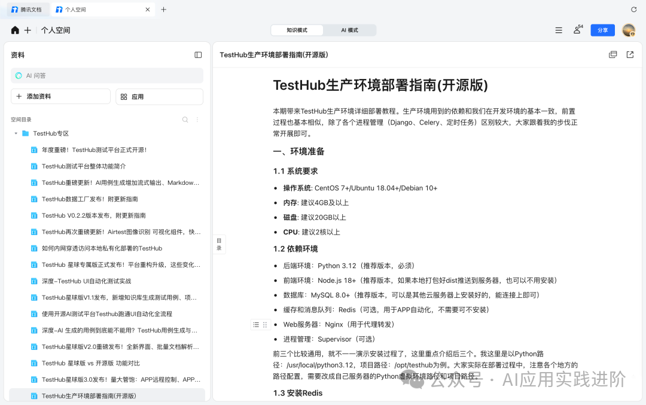This screenshot has width=646, height=405.
Task: Collapse the TestHub专区 folder arrow
Action: (x=16, y=133)
